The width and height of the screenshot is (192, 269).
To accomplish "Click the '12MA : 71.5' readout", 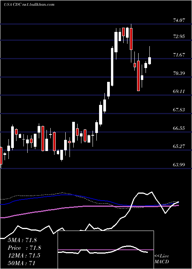I will tap(24, 256).
